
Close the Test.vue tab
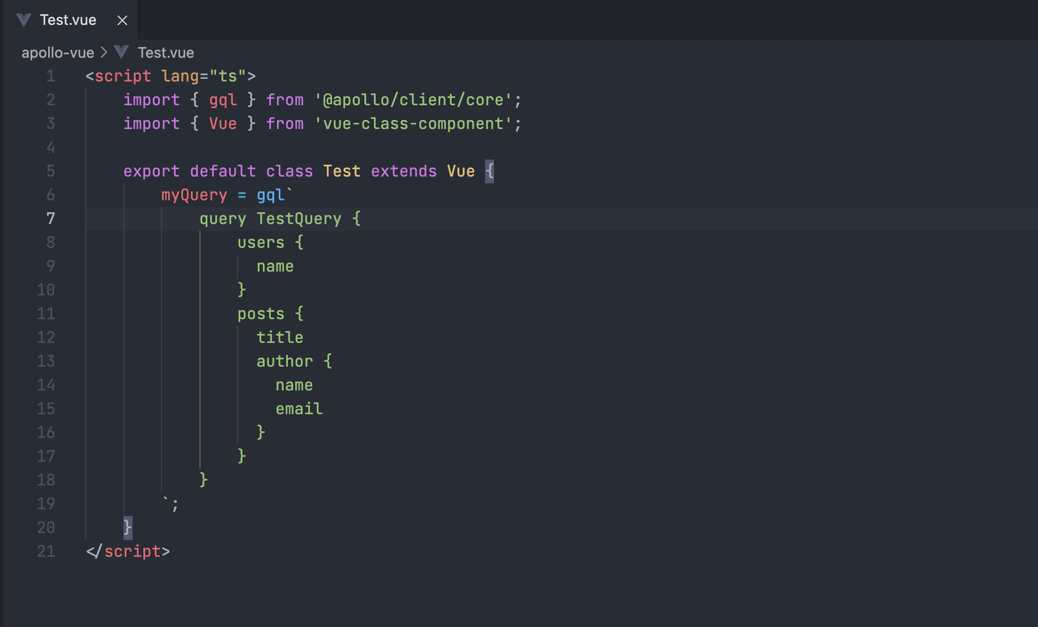(x=122, y=19)
